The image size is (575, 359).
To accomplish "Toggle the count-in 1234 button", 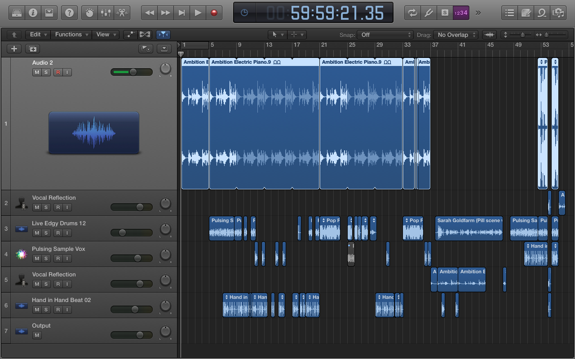I will (x=461, y=13).
